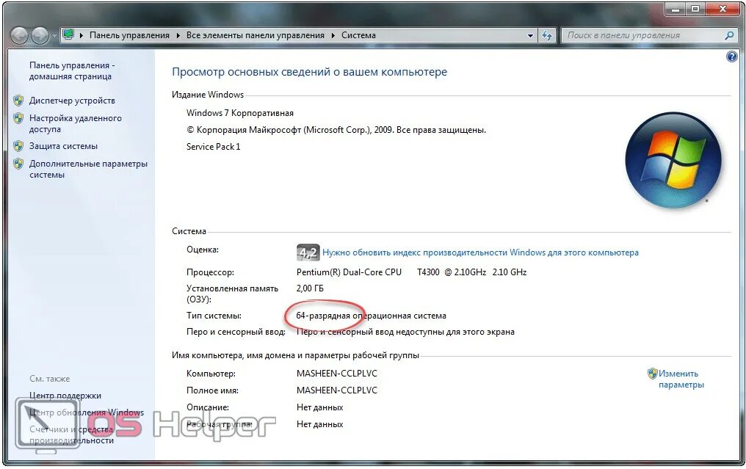Click Просмотр основных сведений о вашем компьютере heading
The height and width of the screenshot is (469, 746).
[x=309, y=72]
